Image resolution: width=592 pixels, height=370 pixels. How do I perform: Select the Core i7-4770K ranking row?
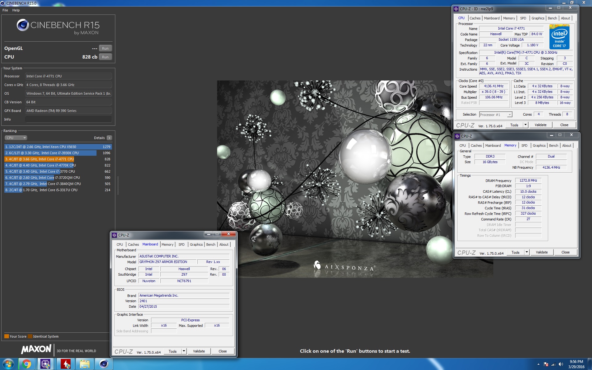[58, 165]
